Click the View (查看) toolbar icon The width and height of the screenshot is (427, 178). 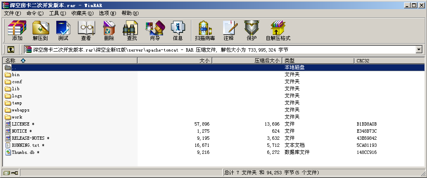86,30
